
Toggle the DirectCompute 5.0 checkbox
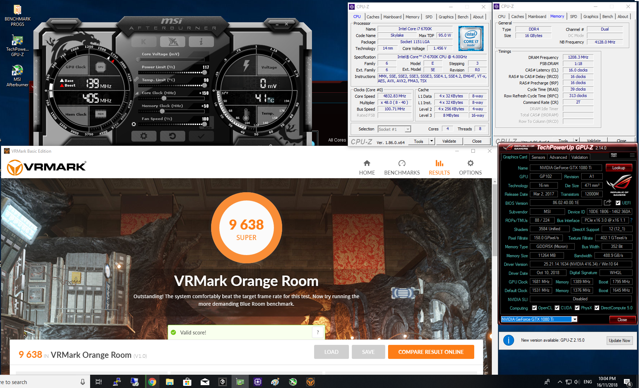pyautogui.click(x=597, y=308)
